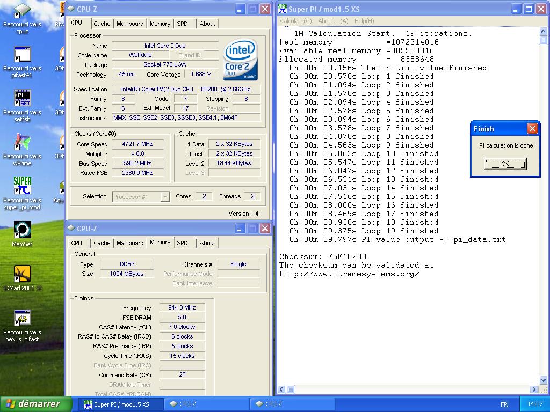Open the Help menu in Super PI
The width and height of the screenshot is (550, 412).
click(364, 21)
